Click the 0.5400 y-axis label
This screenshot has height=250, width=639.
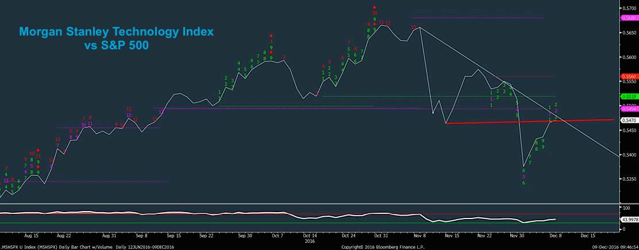coord(630,155)
